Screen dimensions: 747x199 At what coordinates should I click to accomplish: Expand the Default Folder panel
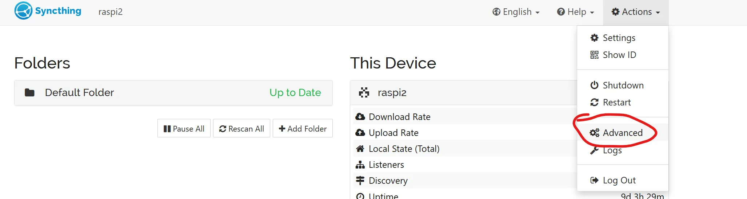pyautogui.click(x=173, y=93)
